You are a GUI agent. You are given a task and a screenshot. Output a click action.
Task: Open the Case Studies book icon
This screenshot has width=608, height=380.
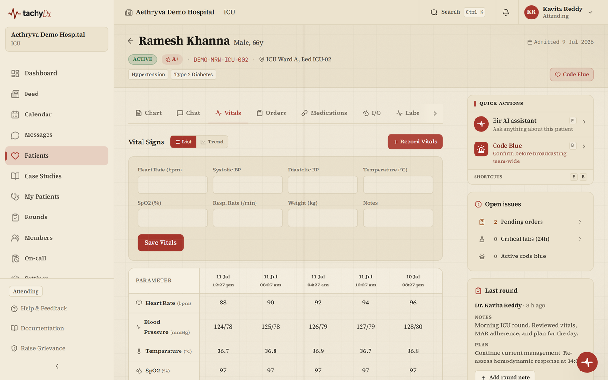(15, 176)
